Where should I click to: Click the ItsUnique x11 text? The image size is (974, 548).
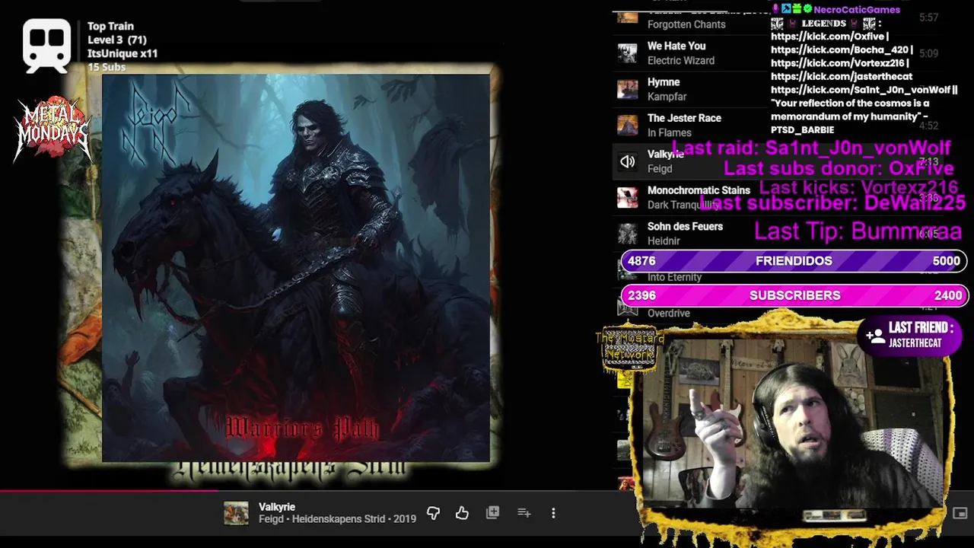click(123, 53)
